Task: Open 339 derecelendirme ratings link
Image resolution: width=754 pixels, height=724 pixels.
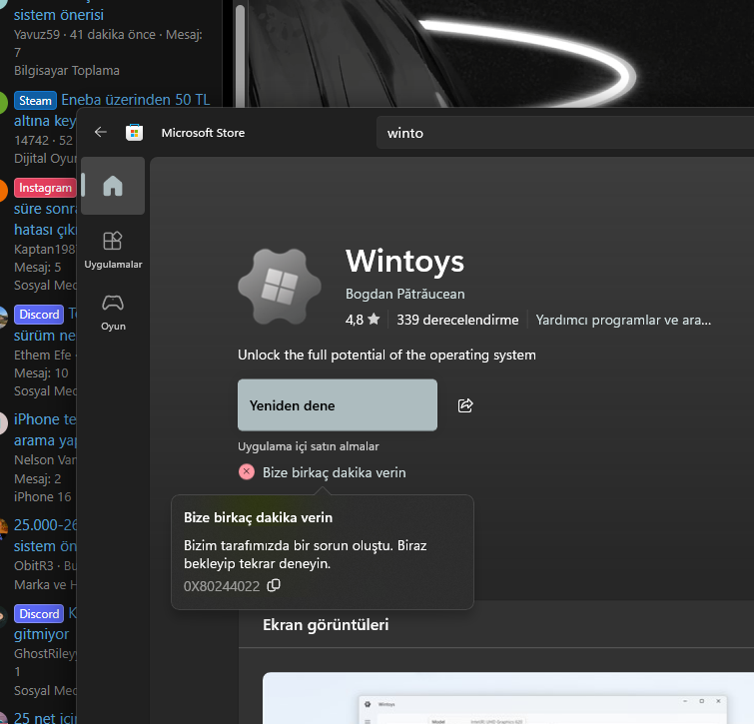Action: (x=457, y=320)
